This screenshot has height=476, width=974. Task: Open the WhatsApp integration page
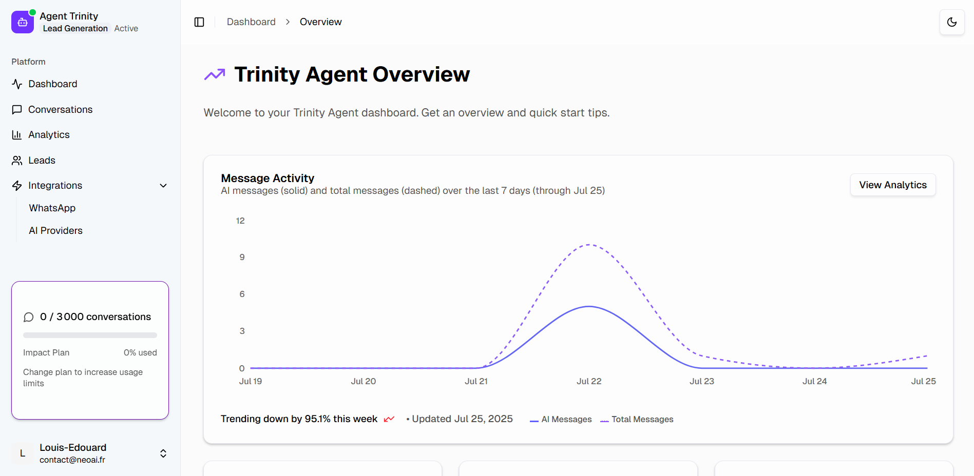coord(52,208)
